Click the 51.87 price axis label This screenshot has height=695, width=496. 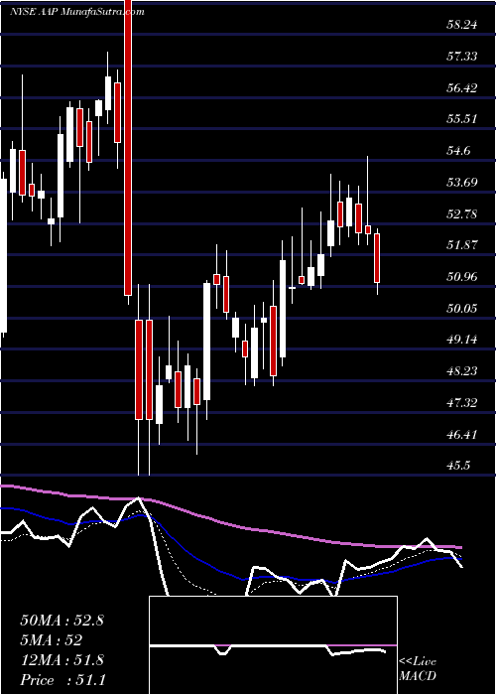click(461, 245)
